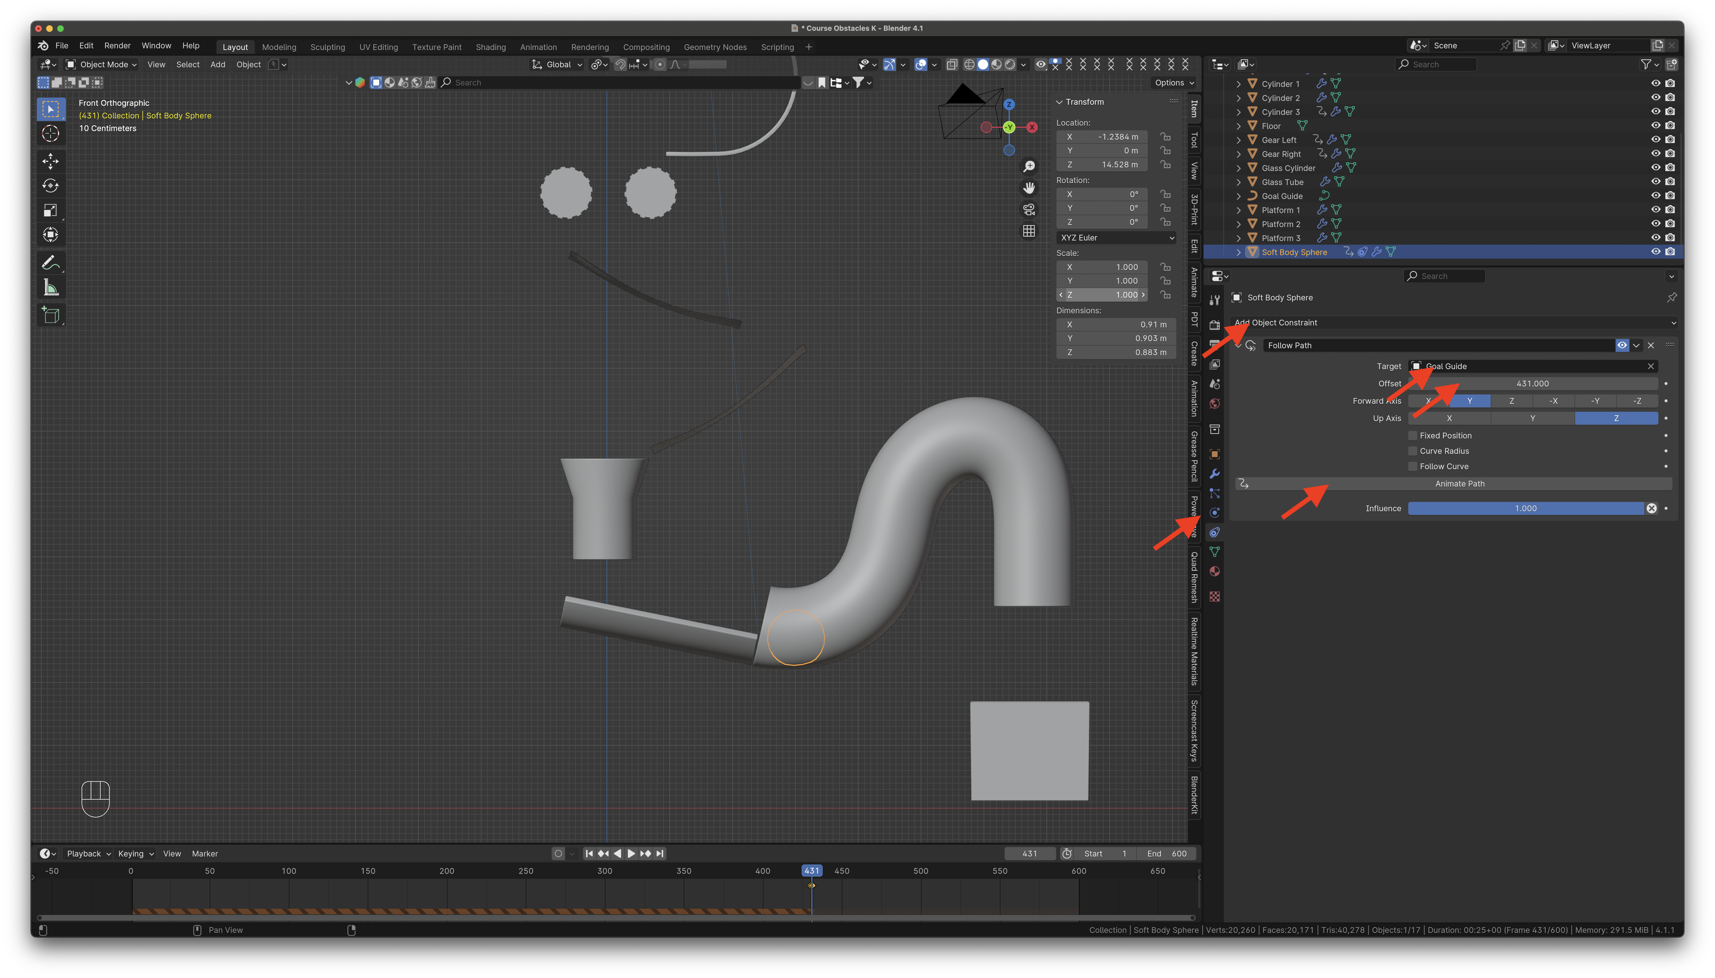The height and width of the screenshot is (978, 1715).
Task: Hide the Floor object in viewport
Action: point(1655,126)
